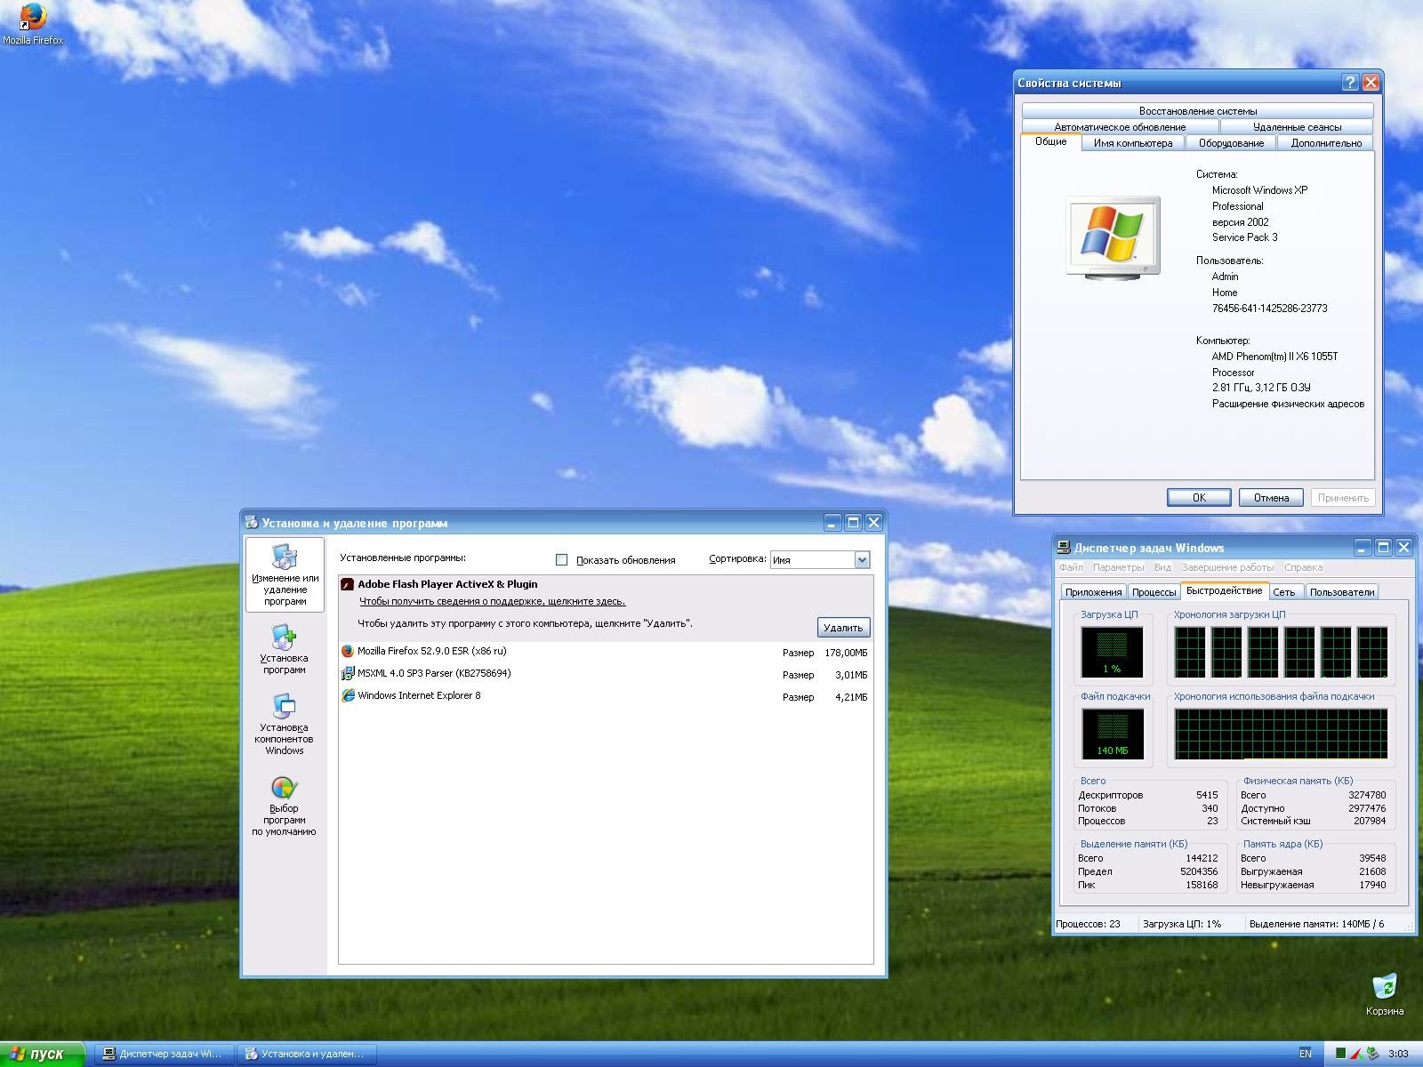Open the Task Manager File menu
Image resolution: width=1423 pixels, height=1067 pixels.
tap(1071, 567)
